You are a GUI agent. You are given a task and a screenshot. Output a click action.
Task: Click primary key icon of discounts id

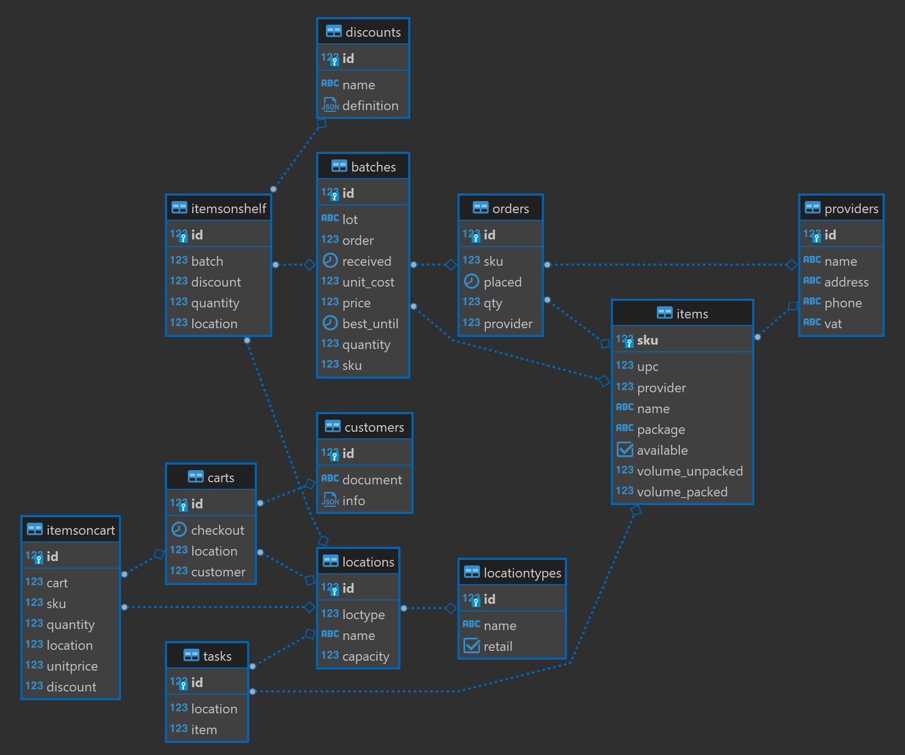tap(330, 59)
